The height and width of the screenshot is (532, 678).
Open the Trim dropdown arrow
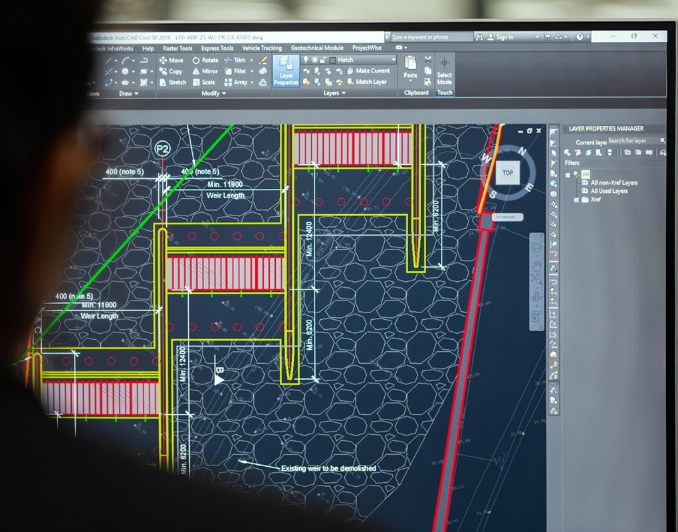tap(251, 60)
